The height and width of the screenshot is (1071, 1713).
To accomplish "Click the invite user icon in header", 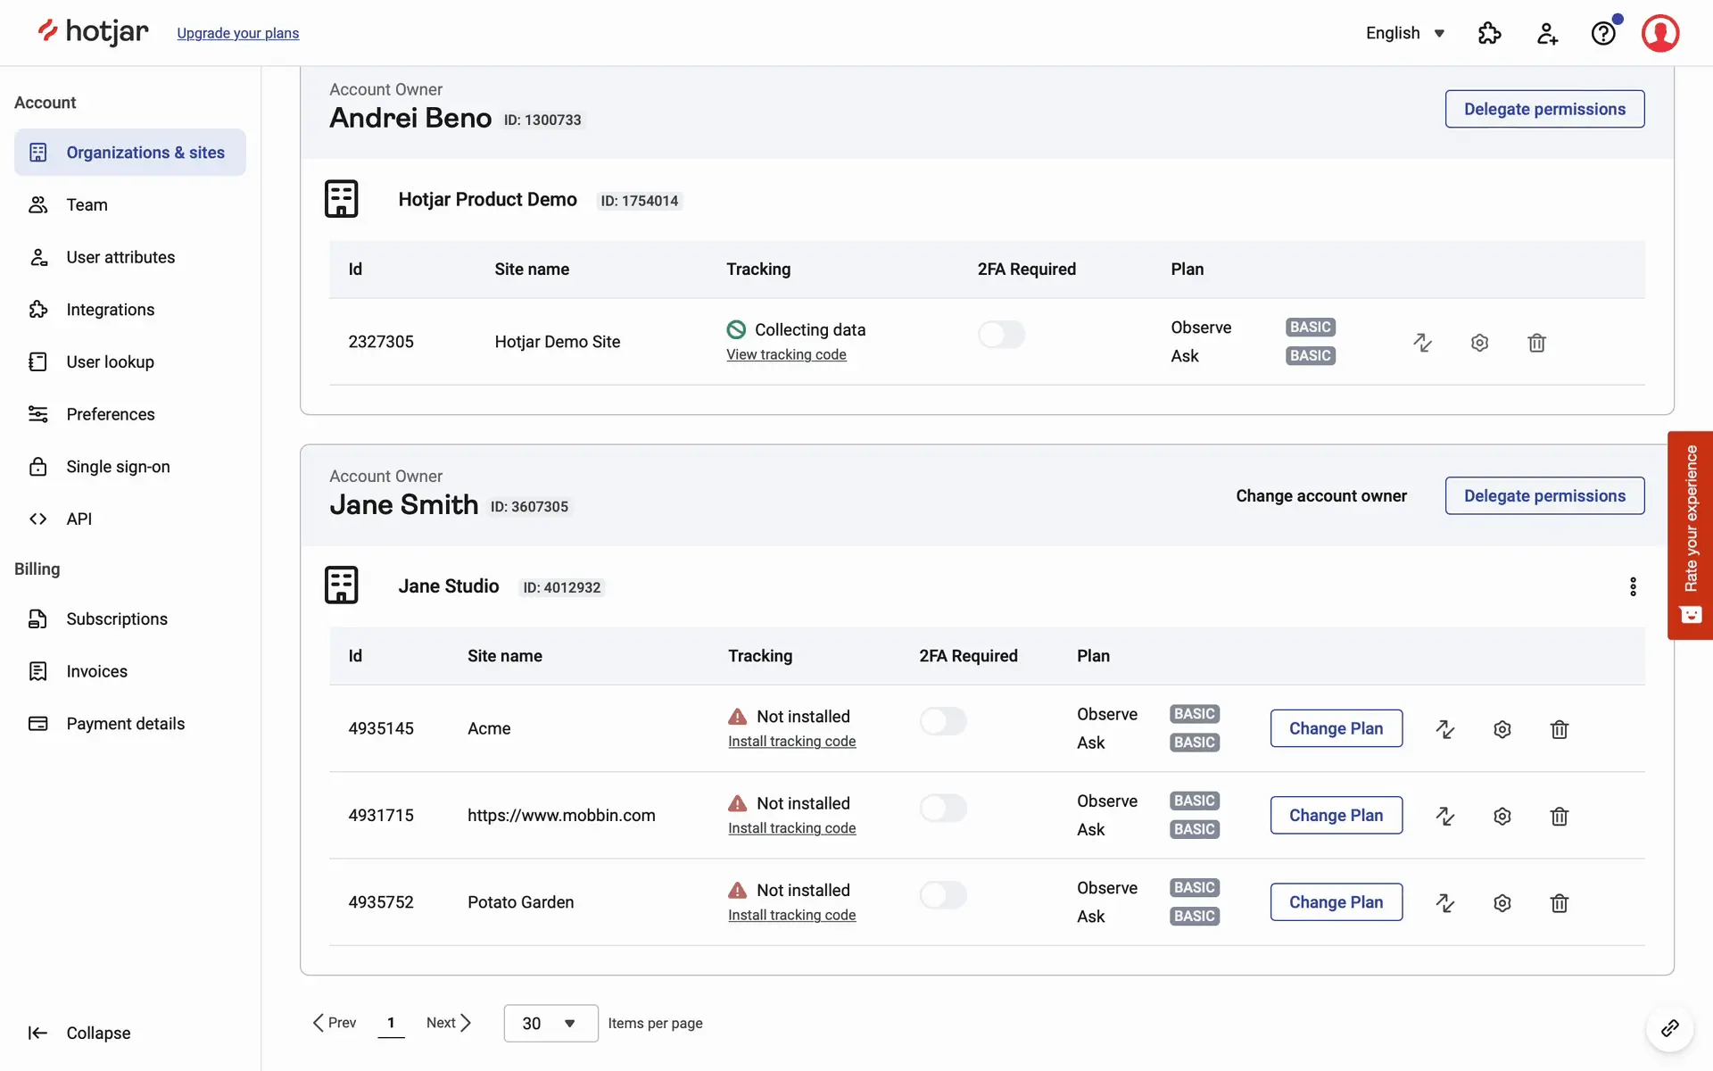I will [x=1546, y=33].
